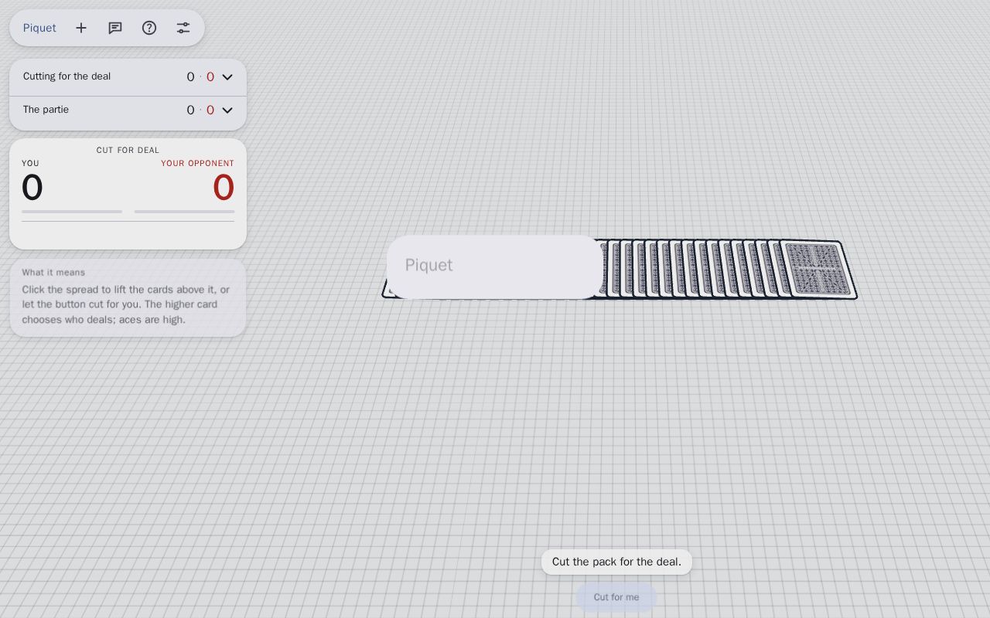990x618 pixels.
Task: Click your opponent's red score number
Action: coord(224,188)
